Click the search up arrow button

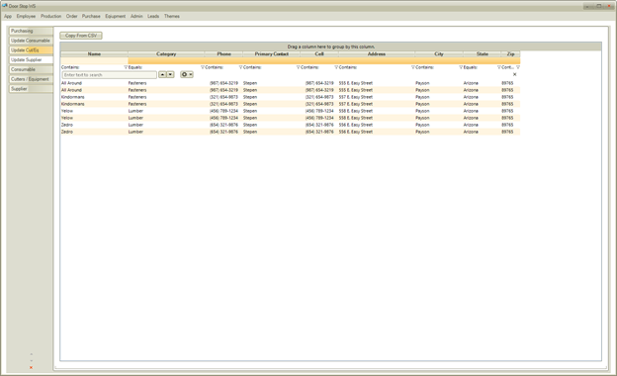[x=162, y=74]
